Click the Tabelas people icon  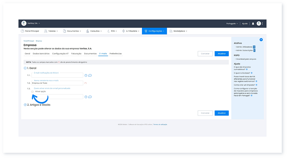pyautogui.click(x=46, y=31)
